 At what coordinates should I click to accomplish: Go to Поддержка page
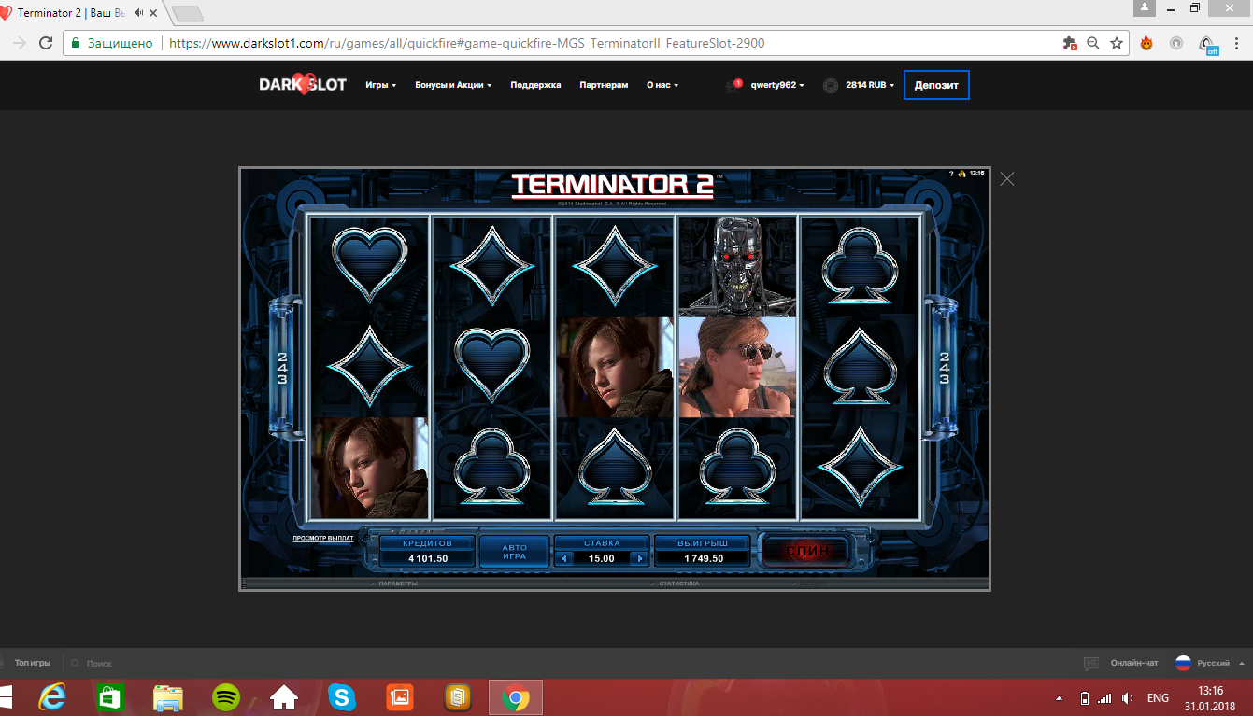tap(535, 85)
